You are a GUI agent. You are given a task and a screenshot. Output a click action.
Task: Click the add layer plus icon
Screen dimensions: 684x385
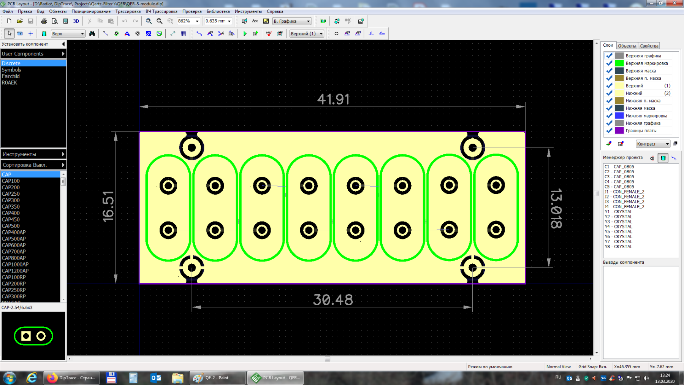(609, 144)
